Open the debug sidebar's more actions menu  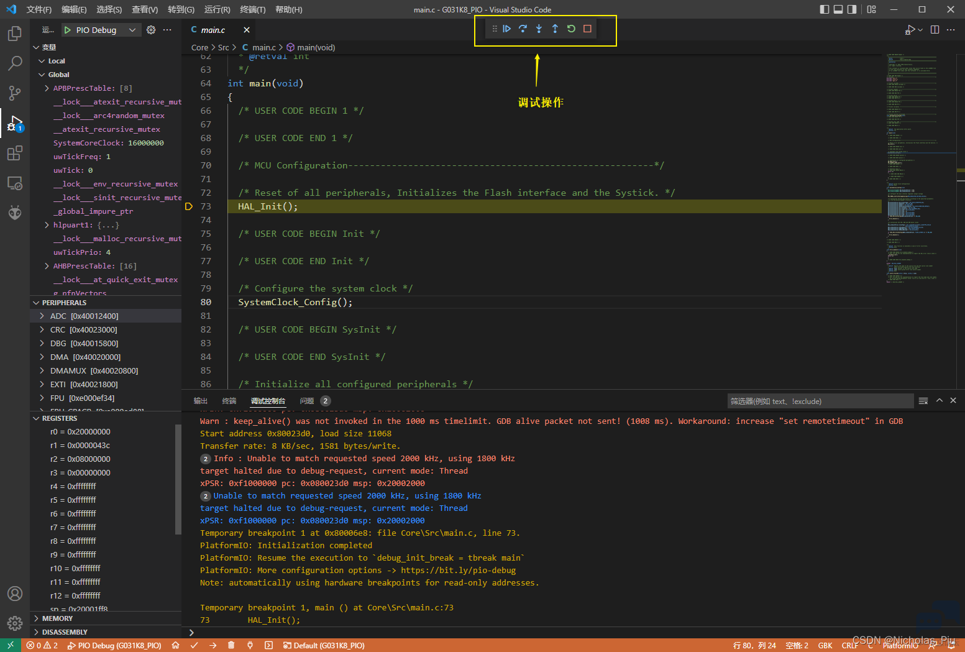pyautogui.click(x=167, y=30)
